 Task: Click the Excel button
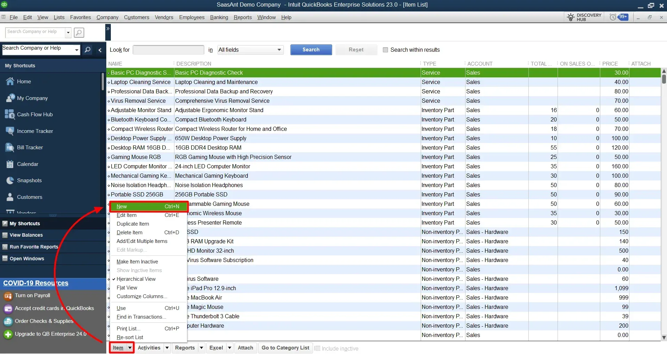pos(216,348)
